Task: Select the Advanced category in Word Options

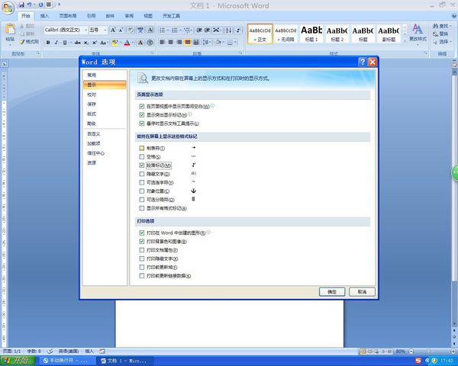Action: (105, 124)
